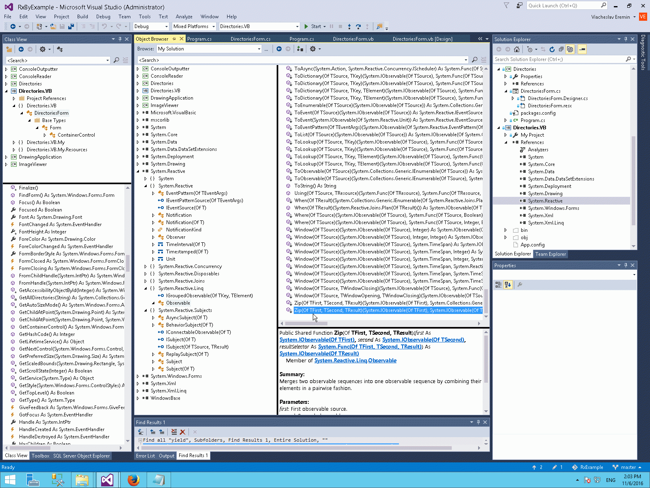Click the Save All toolbar icon
The image size is (650, 488).
click(71, 26)
